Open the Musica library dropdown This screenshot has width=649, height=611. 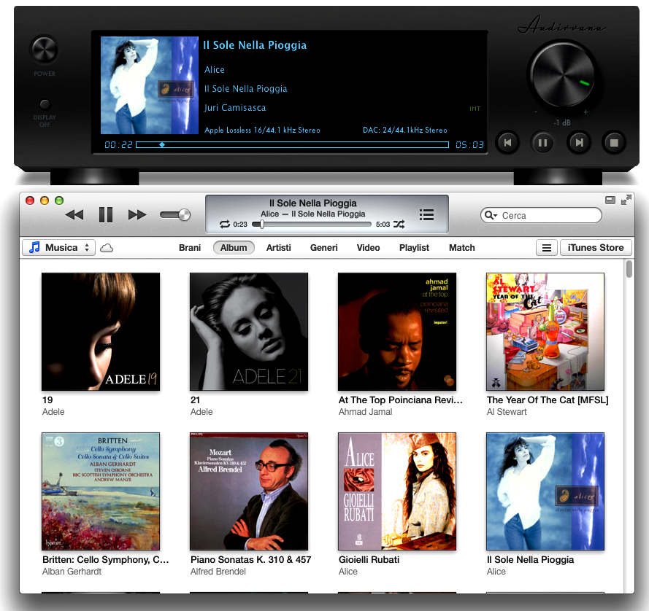(59, 248)
